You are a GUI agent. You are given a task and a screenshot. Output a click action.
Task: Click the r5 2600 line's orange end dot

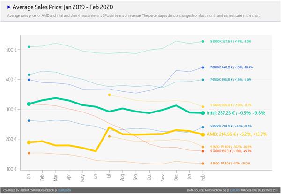pyautogui.click(x=203, y=164)
